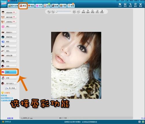Zoom in with the plus magnifier
The height and width of the screenshot is (124, 145).
click(x=48, y=12)
